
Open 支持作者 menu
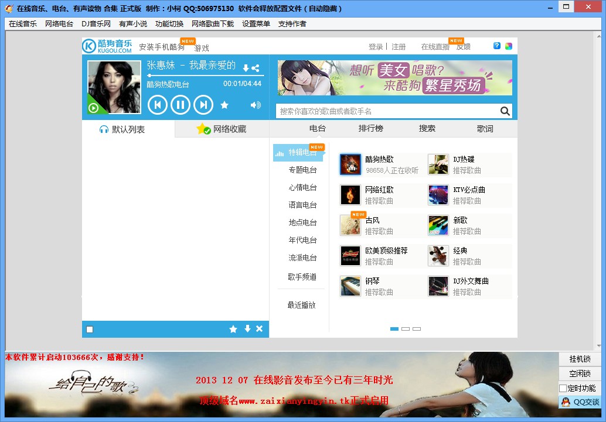coord(292,24)
